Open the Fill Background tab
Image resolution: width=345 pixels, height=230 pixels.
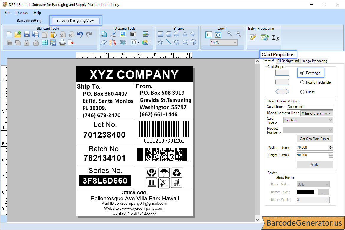(x=288, y=61)
